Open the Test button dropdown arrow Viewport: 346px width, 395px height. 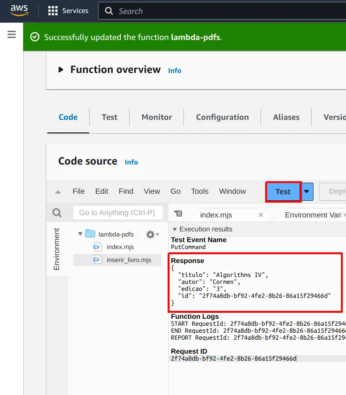coord(307,192)
